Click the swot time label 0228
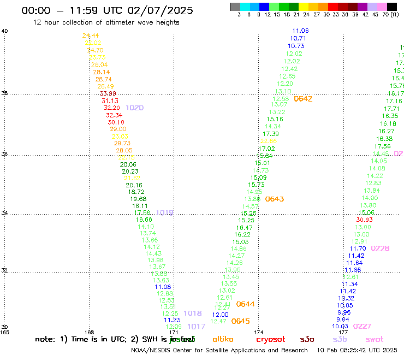The width and height of the screenshot is (404, 355). (x=380, y=248)
